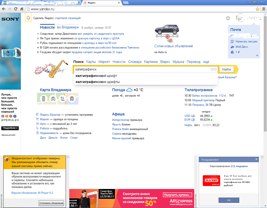This screenshot has width=267, height=208.
Task: Open Афиша heading link
Action: (x=118, y=114)
